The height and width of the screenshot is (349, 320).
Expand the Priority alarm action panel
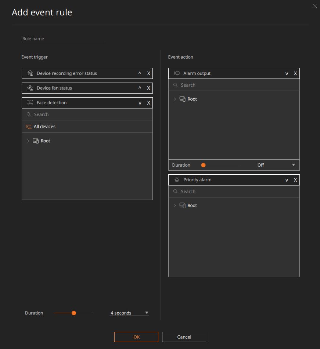point(287,180)
